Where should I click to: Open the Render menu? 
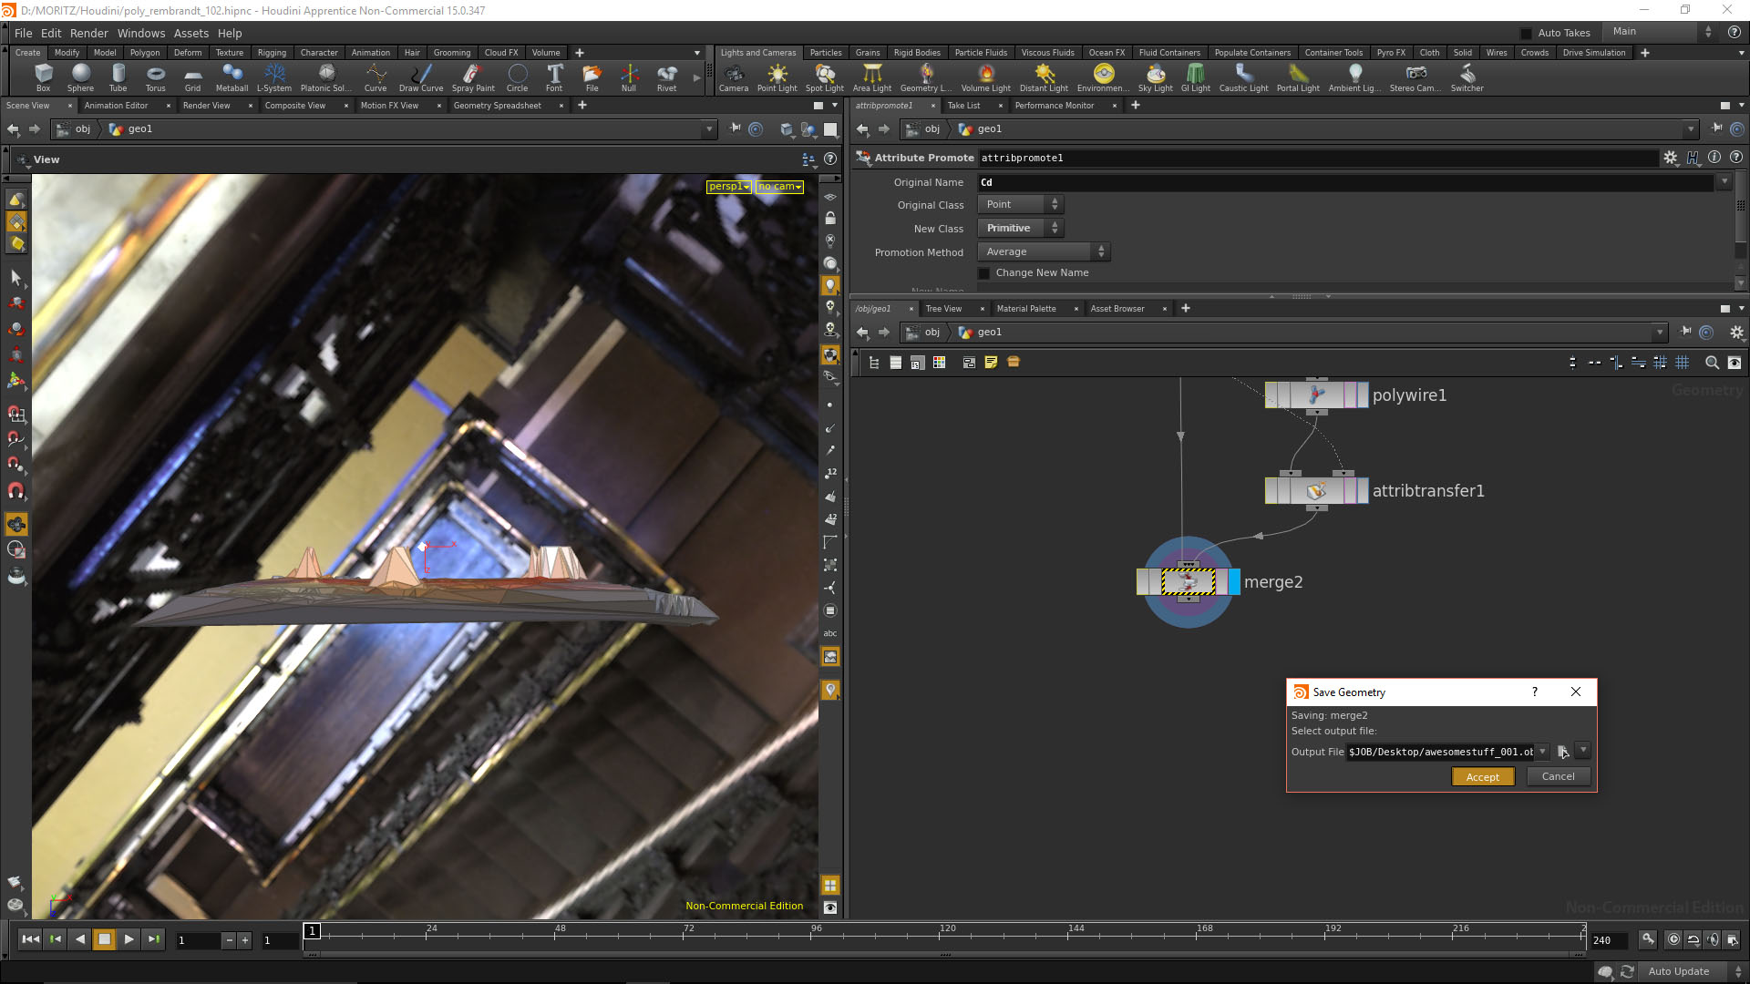(x=88, y=33)
